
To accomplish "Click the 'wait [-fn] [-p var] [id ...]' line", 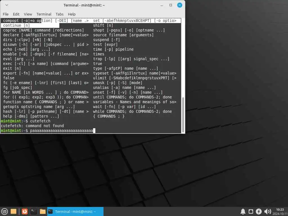I will [x=124, y=107].
